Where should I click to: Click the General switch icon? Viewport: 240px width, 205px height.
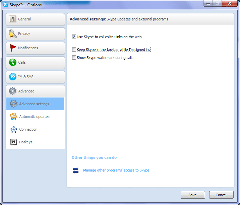tap(12, 19)
